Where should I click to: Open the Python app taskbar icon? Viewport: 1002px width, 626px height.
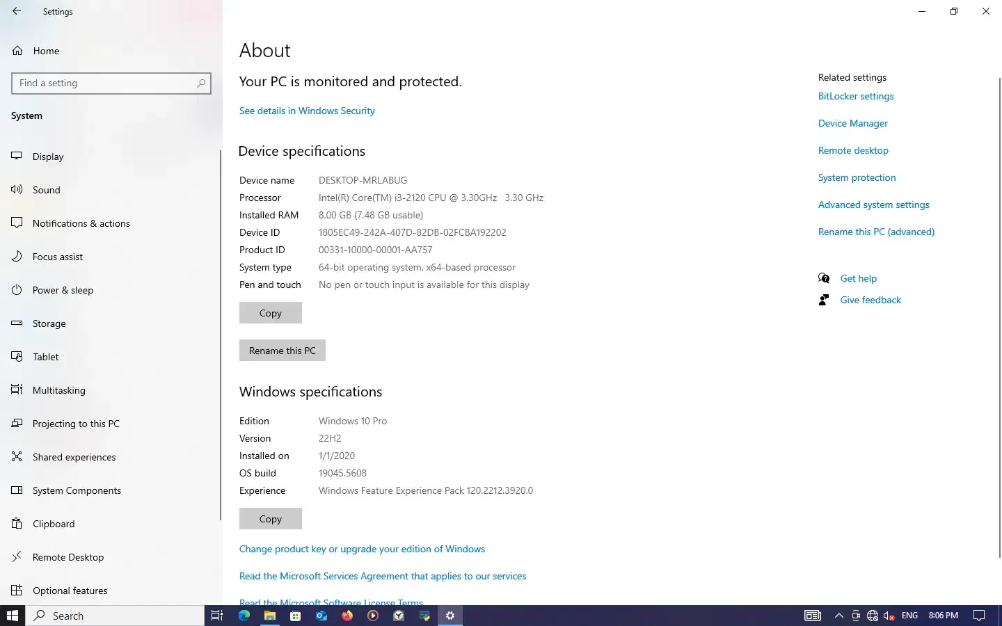pyautogui.click(x=424, y=616)
